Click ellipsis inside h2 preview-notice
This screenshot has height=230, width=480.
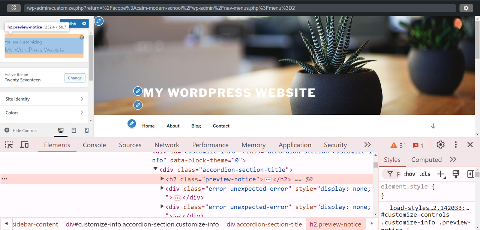(x=268, y=180)
